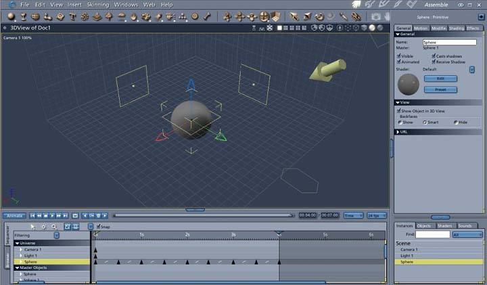Viewport: 487px width, 285px height.
Task: Collapse the Universe tree group
Action: point(18,243)
